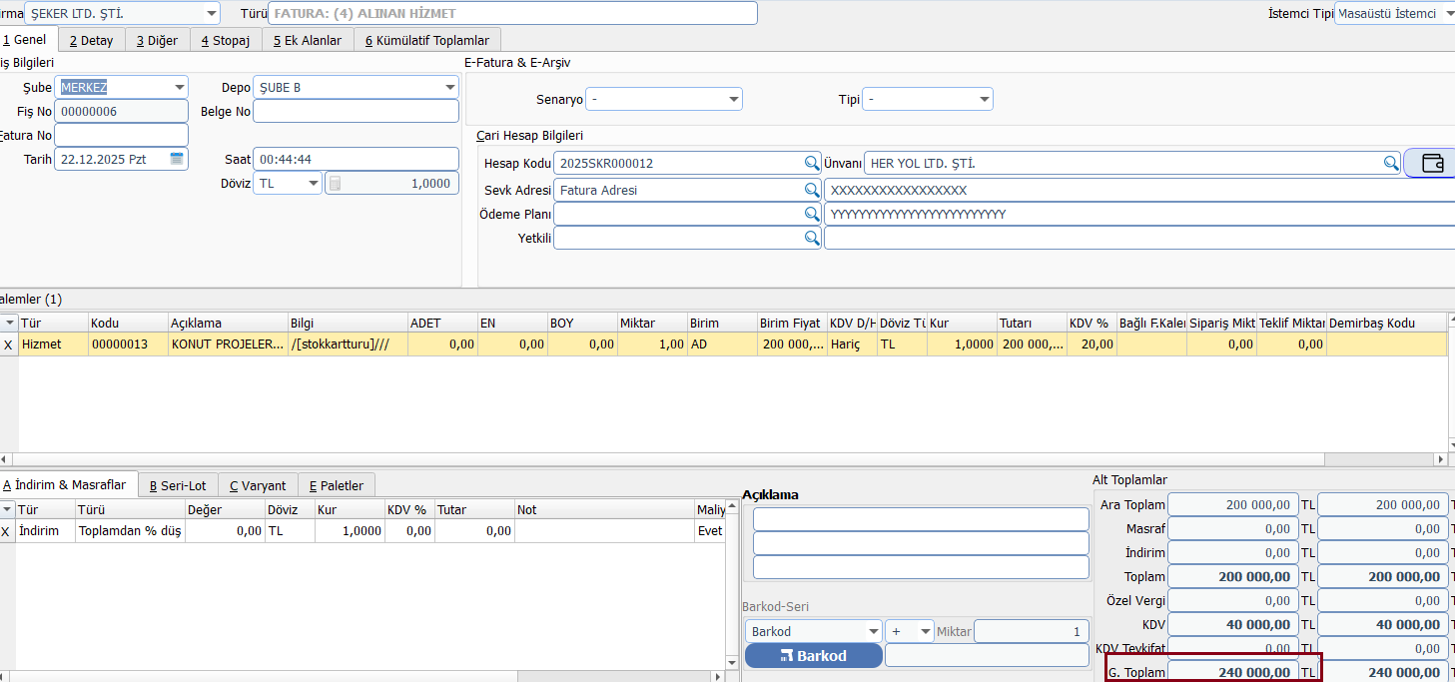Viewport: 1455px width, 682px height.
Task: Click the calculator icon in the exchange rate field
Action: coord(336,184)
